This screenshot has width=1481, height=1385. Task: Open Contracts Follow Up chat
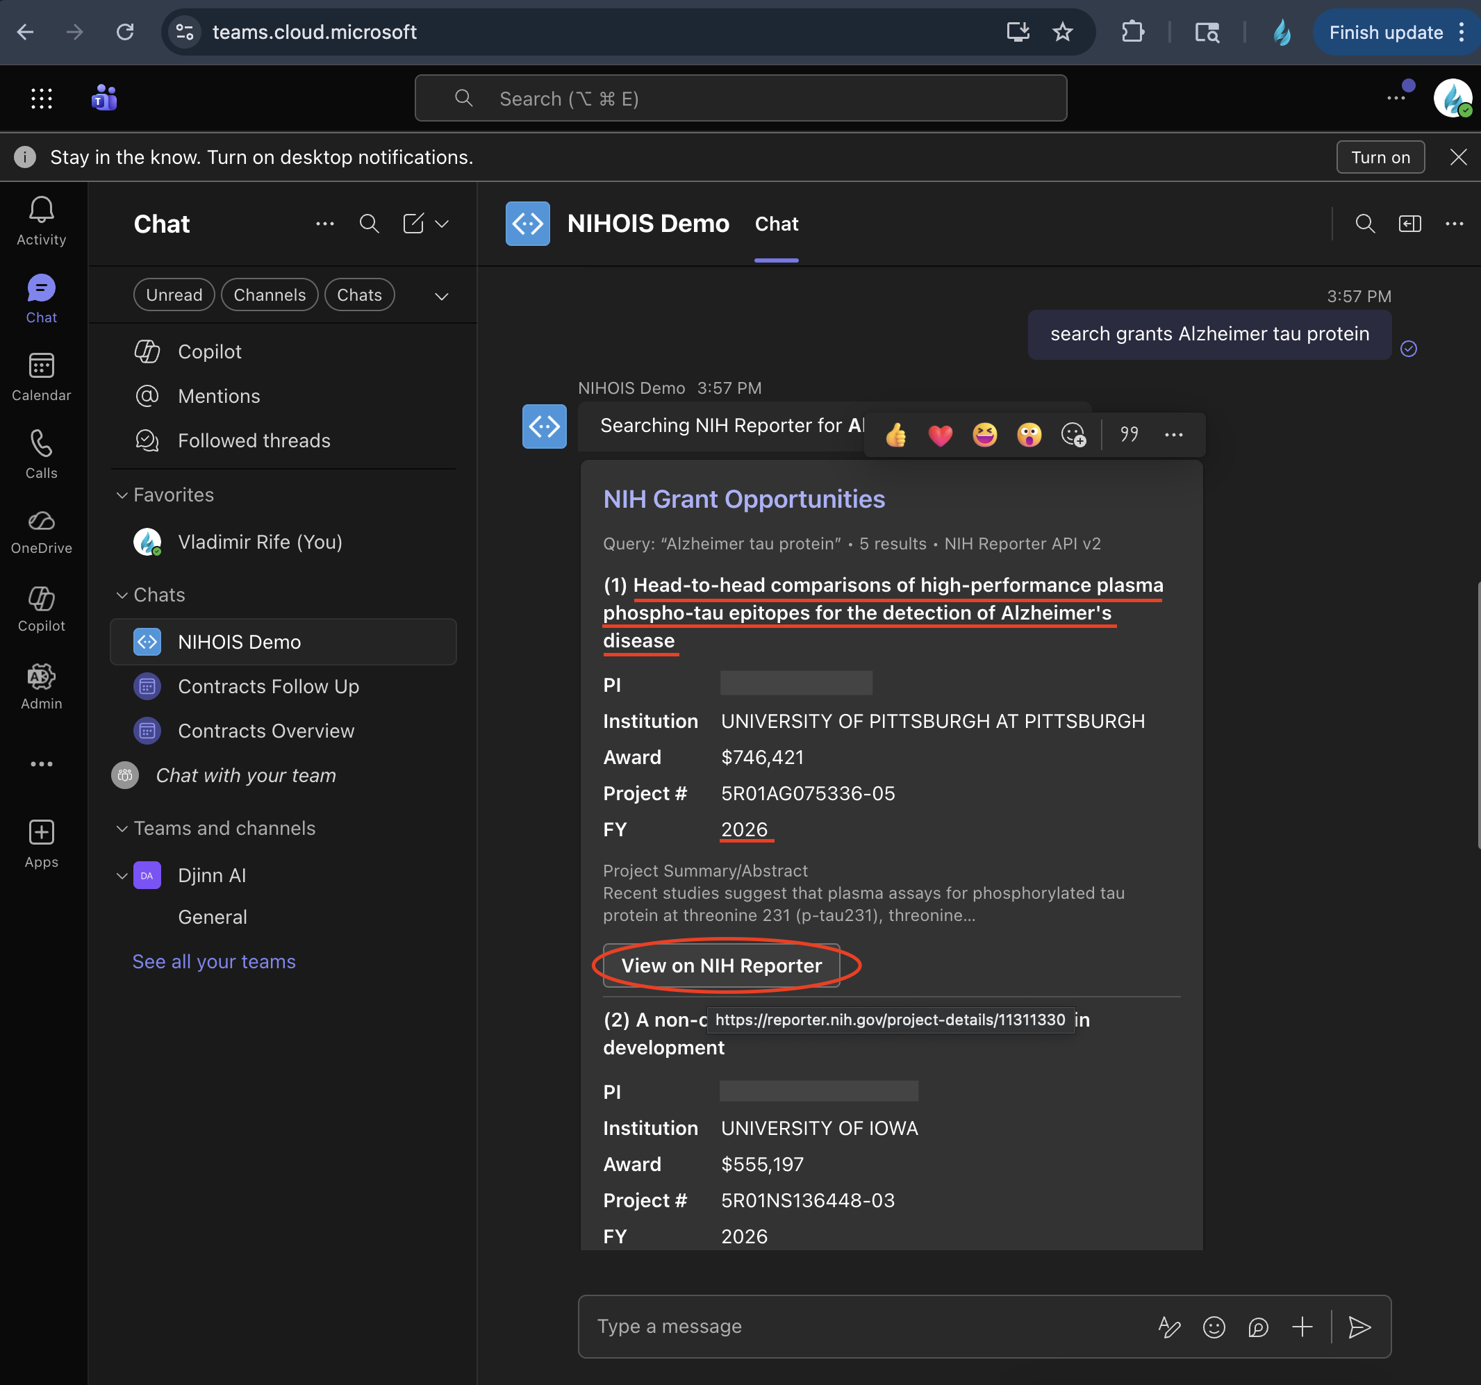pyautogui.click(x=283, y=686)
